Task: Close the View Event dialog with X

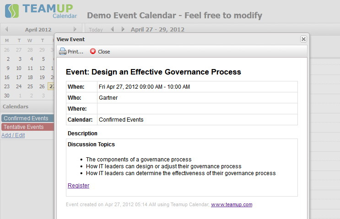Action: 303,39
